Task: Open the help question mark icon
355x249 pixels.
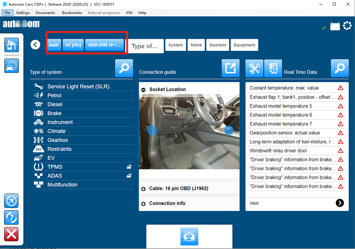Action: click(11, 217)
